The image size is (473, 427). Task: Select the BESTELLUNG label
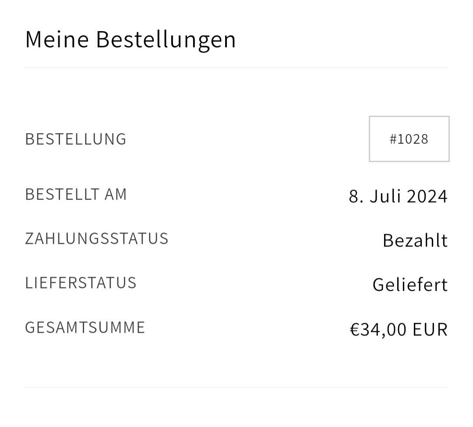76,139
